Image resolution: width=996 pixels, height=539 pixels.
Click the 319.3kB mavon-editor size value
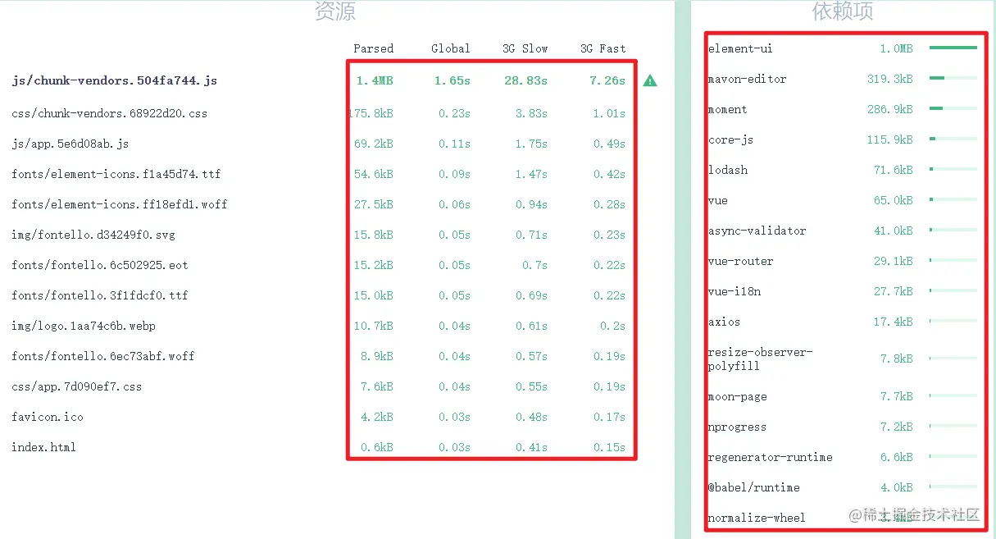click(x=889, y=79)
